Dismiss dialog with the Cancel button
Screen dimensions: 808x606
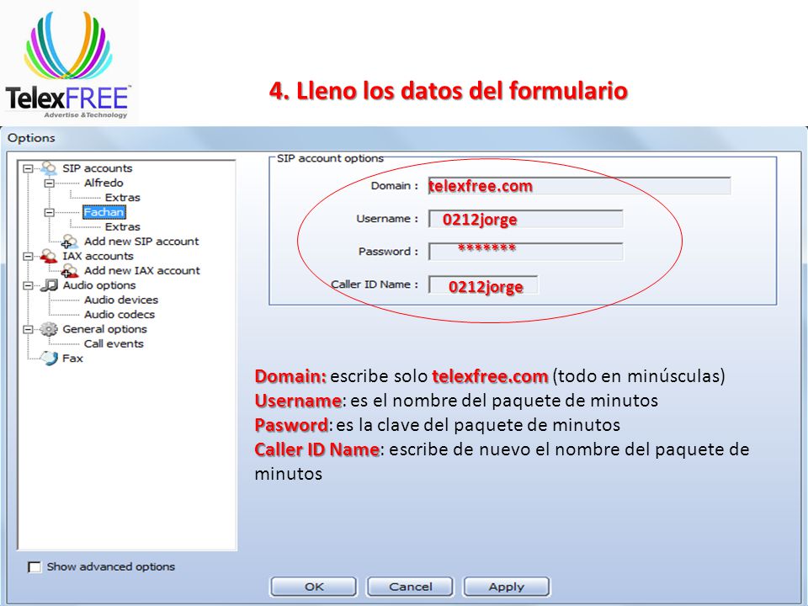[x=410, y=587]
